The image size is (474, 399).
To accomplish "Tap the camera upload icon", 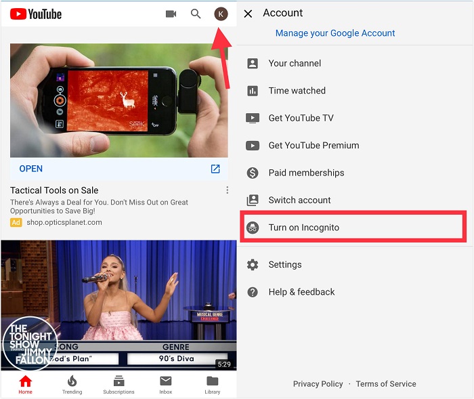I will point(171,14).
